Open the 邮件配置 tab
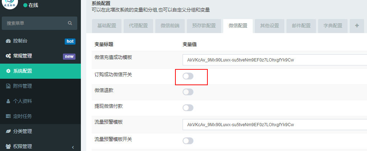The image size is (367, 151). point(301,26)
